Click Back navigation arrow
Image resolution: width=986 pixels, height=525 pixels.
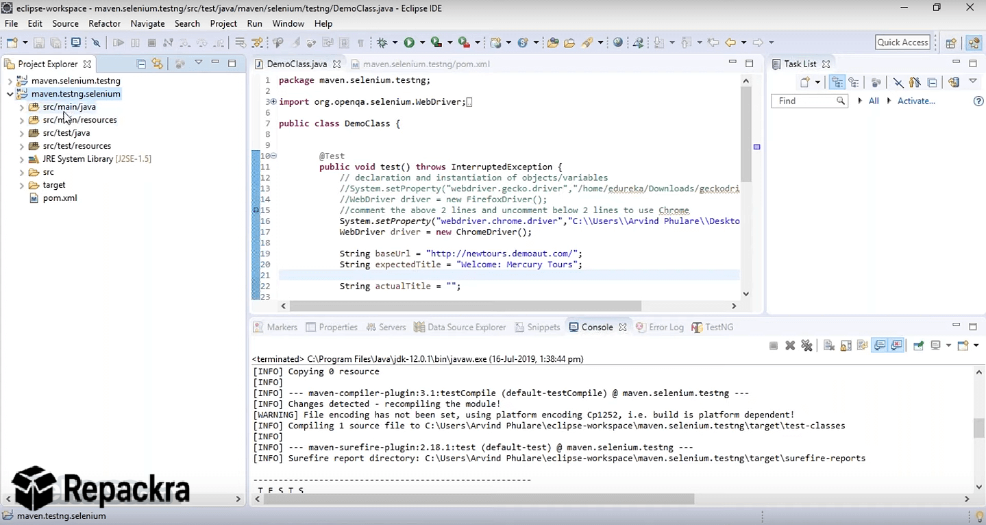(731, 42)
